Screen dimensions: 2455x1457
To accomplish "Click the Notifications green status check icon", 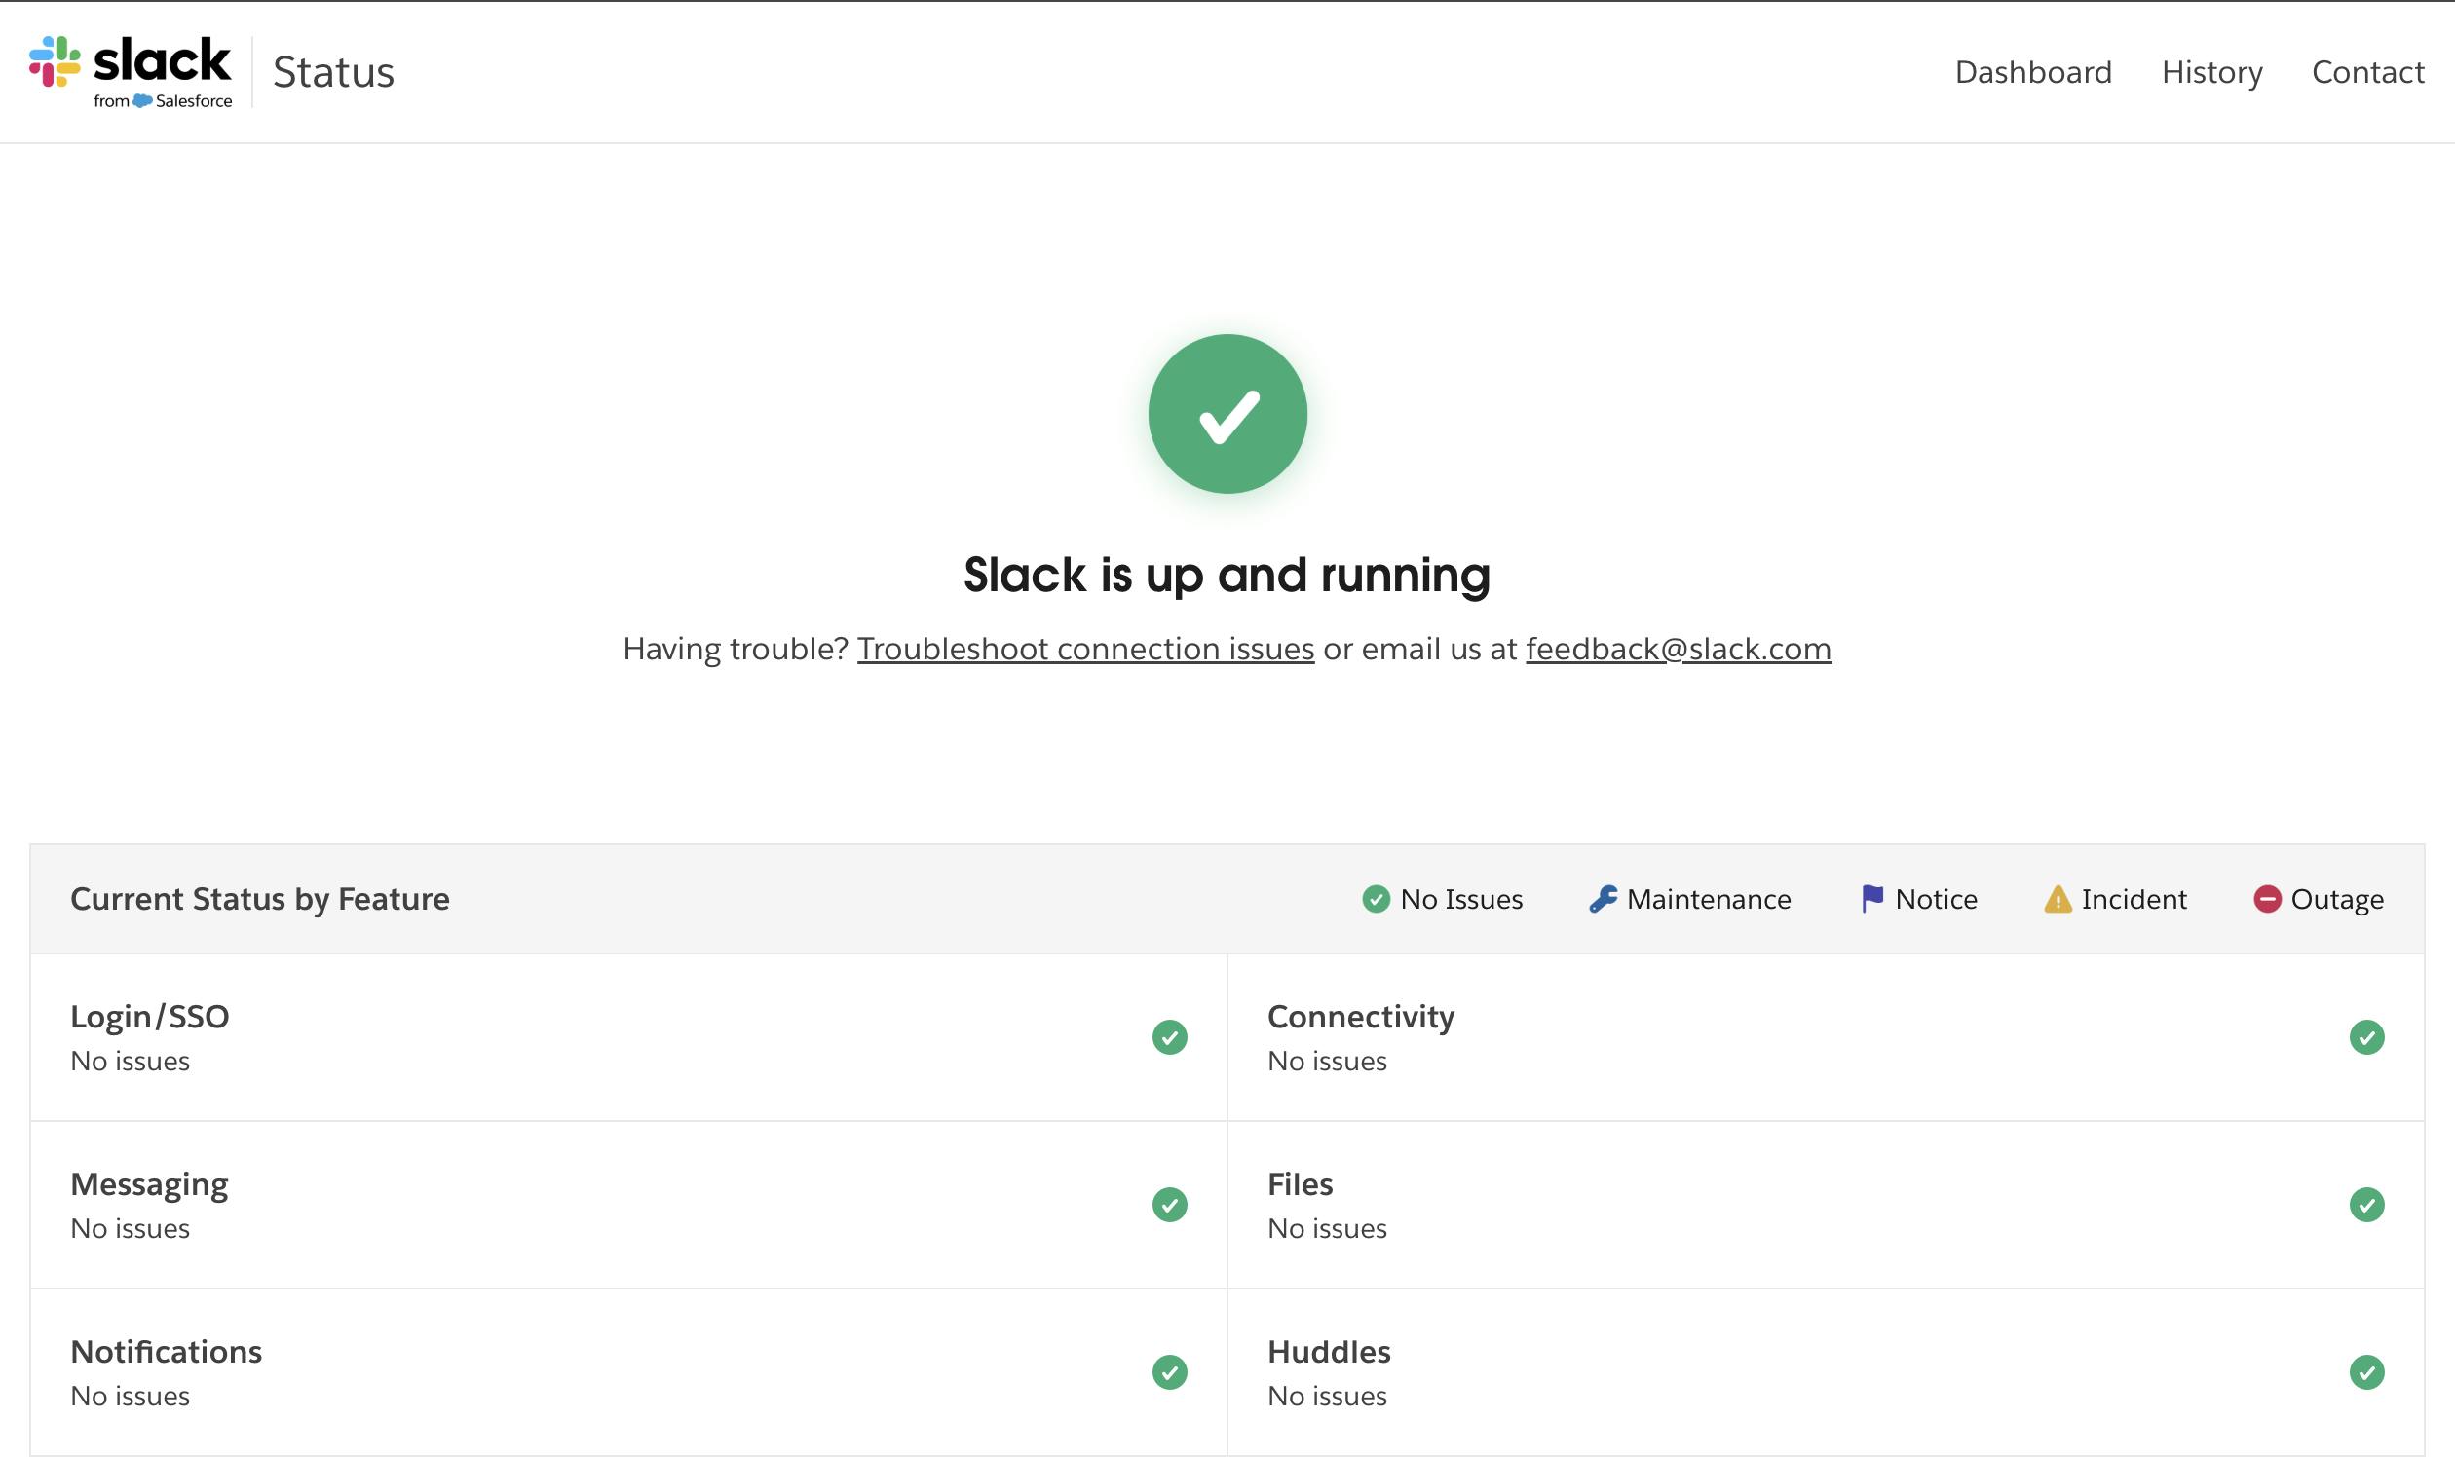I will click(1170, 1372).
